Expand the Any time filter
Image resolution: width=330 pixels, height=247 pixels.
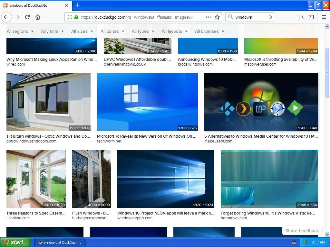52,31
